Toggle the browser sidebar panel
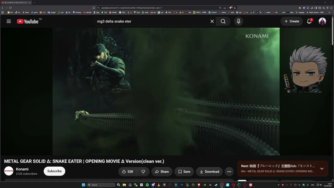 316,8
